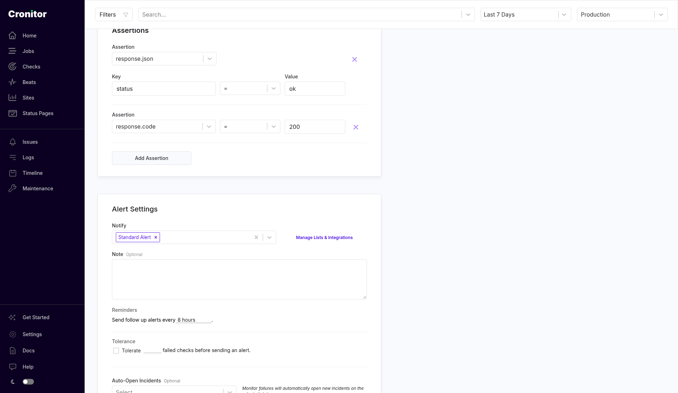
Task: Click inside the Note text area
Action: [x=239, y=279]
